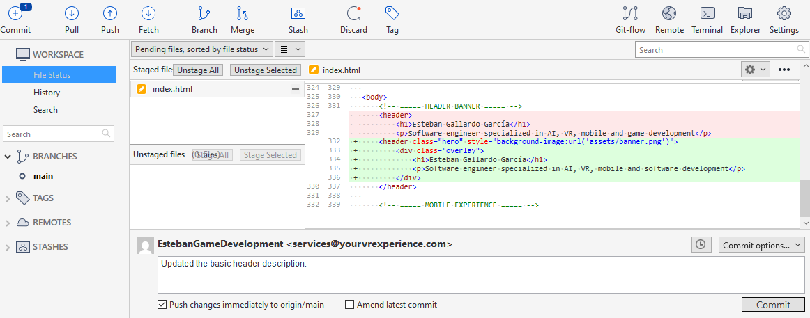This screenshot has height=318, width=810.
Task: Open the Git-flow tool
Action: coord(630,14)
